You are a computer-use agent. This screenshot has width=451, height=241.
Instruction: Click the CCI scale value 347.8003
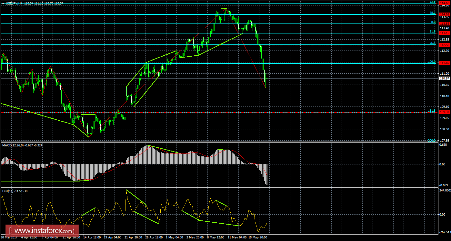click(445, 191)
